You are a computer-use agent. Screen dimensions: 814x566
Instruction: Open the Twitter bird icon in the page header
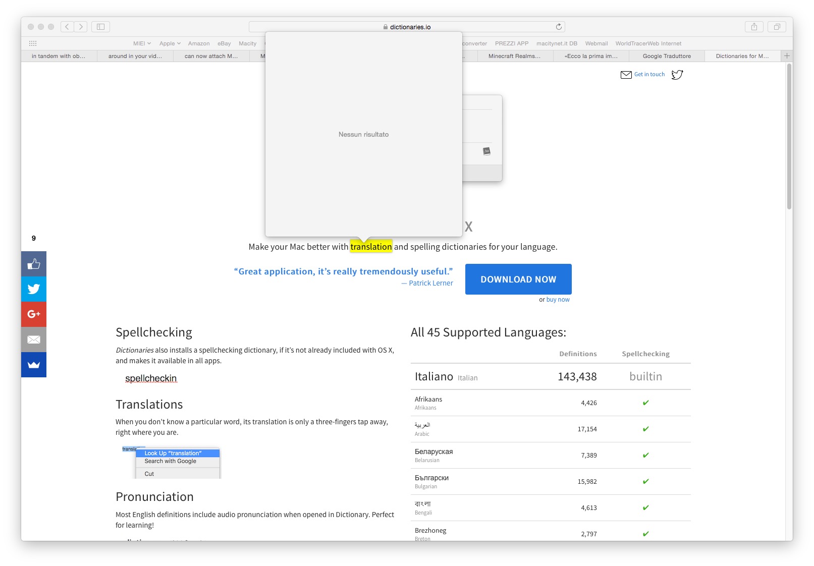677,75
